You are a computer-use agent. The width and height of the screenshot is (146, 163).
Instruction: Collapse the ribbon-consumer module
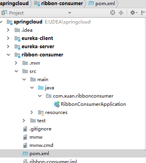pos(8,55)
